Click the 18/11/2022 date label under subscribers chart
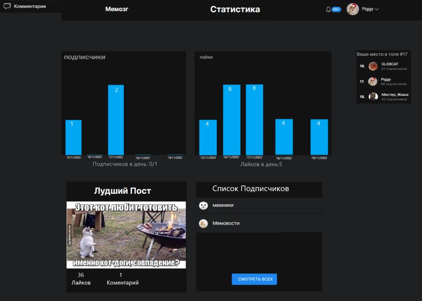422x301 pixels. coord(143,158)
